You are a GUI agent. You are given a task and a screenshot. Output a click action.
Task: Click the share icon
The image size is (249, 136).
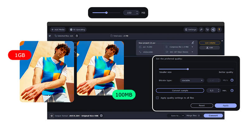click(213, 29)
